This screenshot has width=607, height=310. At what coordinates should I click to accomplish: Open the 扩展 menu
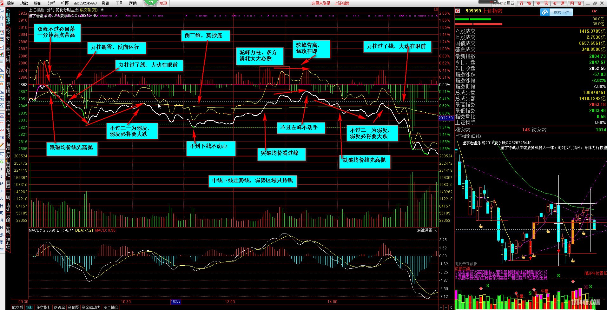coord(65,3)
